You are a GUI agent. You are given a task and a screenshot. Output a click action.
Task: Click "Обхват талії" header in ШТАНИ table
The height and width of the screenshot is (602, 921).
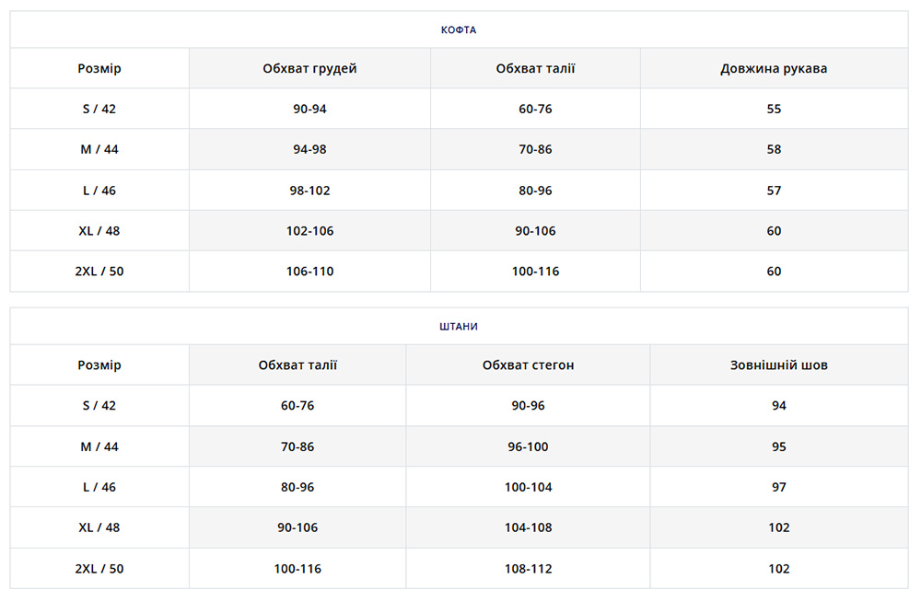pos(297,365)
